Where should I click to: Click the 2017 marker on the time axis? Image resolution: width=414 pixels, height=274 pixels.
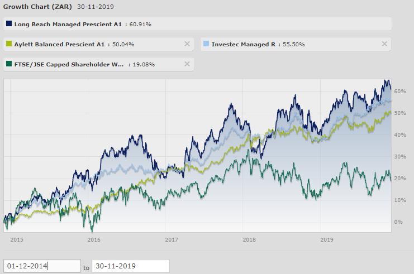pos(172,240)
